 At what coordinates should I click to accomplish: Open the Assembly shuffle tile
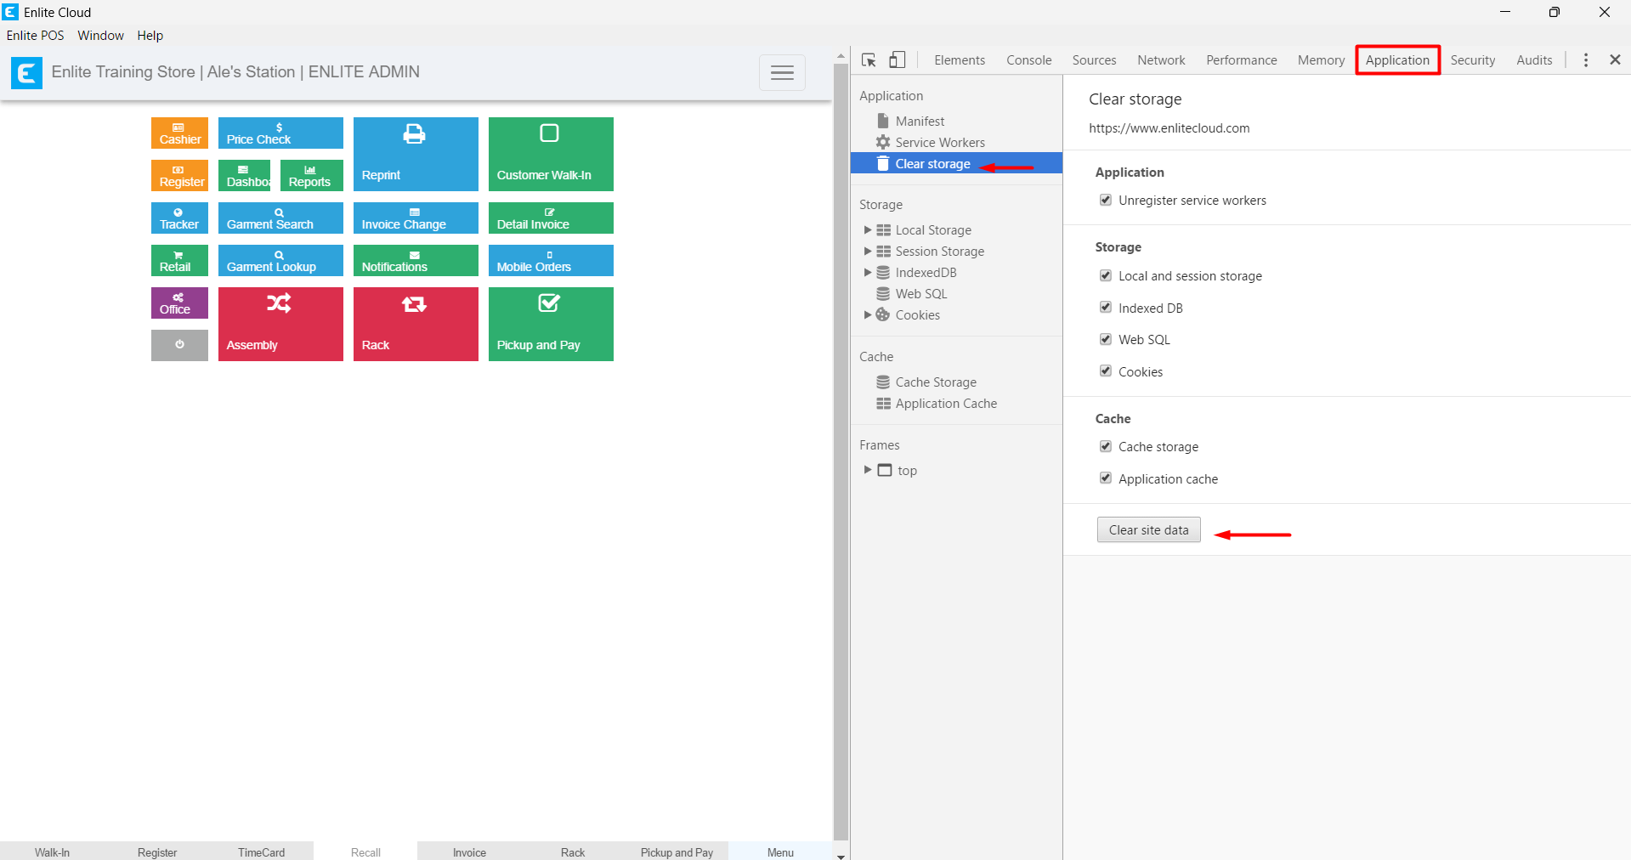point(280,324)
